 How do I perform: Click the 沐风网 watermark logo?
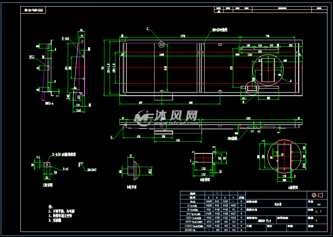click(x=166, y=117)
